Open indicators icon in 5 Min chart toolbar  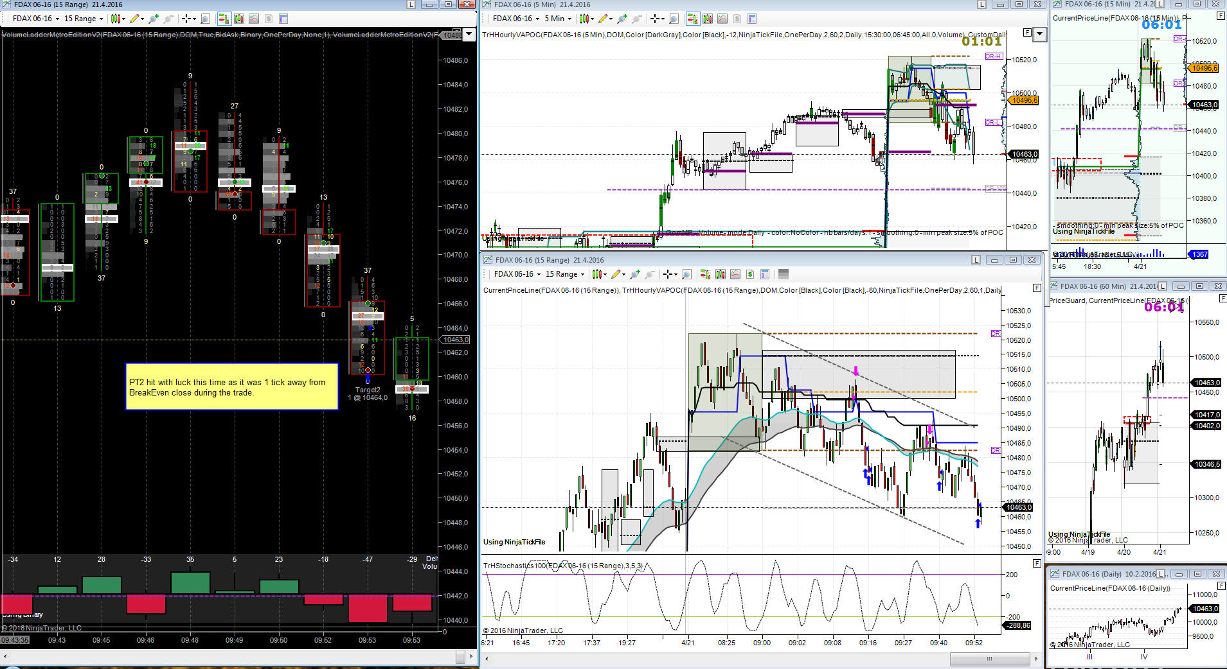click(x=708, y=19)
